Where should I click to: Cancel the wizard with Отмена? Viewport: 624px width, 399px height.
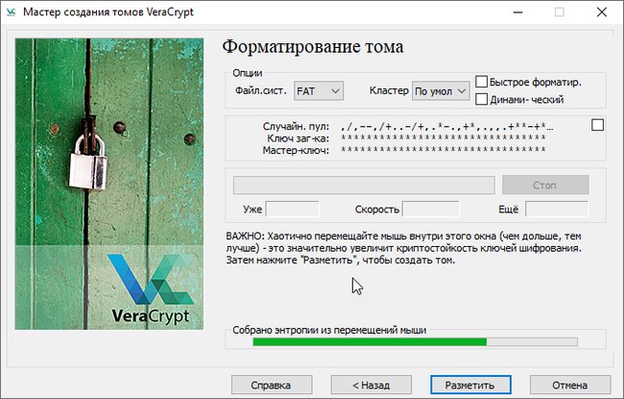(x=570, y=385)
